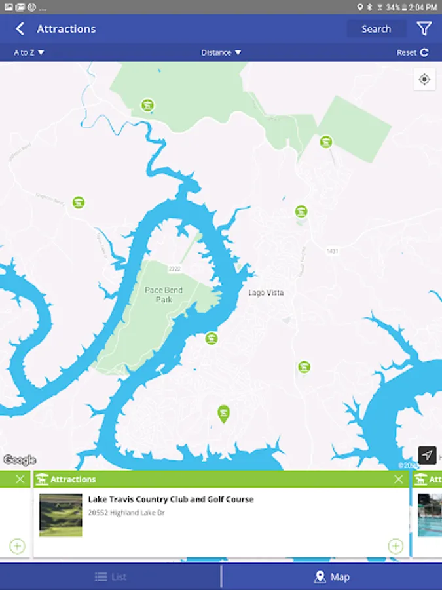The height and width of the screenshot is (590, 442).
Task: Tap the black navigation arrow icon
Action: (x=427, y=456)
